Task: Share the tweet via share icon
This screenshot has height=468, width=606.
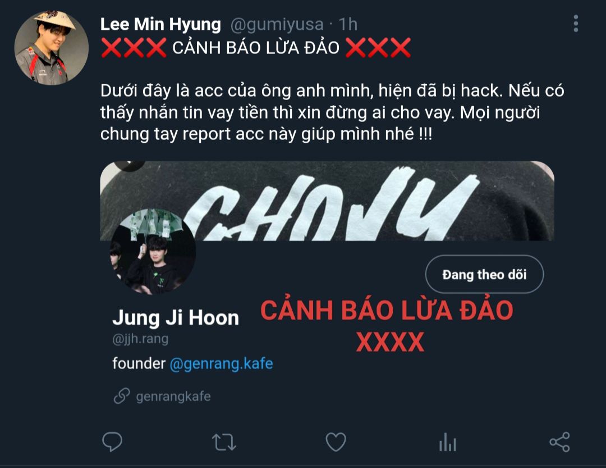Action: click(559, 442)
